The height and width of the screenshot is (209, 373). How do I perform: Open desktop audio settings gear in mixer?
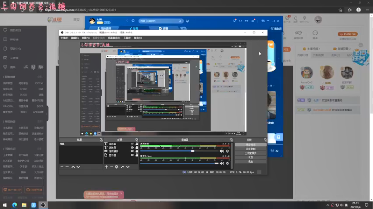tap(228, 151)
